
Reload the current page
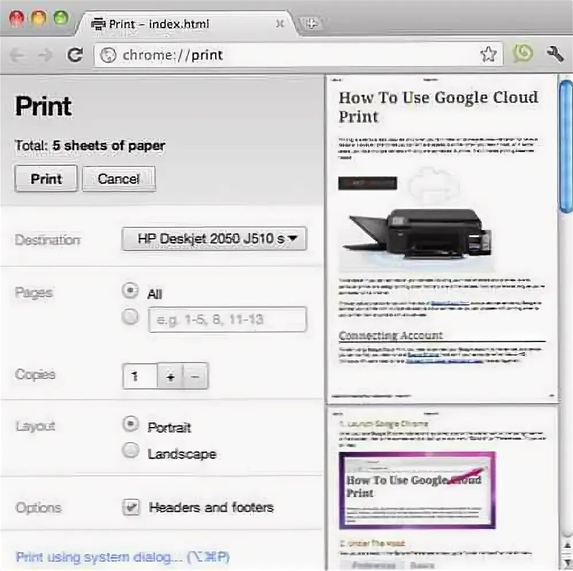(75, 55)
